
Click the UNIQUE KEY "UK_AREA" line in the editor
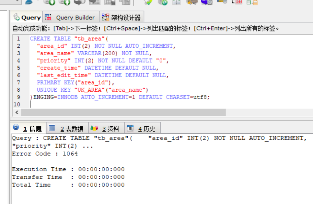coord(92,90)
